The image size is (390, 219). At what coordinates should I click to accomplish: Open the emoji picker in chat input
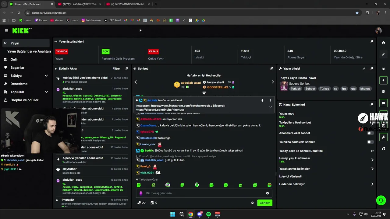(x=268, y=193)
